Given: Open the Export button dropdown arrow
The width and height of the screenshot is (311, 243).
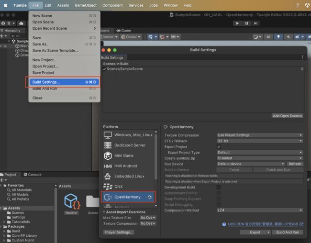Looking at the screenshot, I should click(x=268, y=232).
